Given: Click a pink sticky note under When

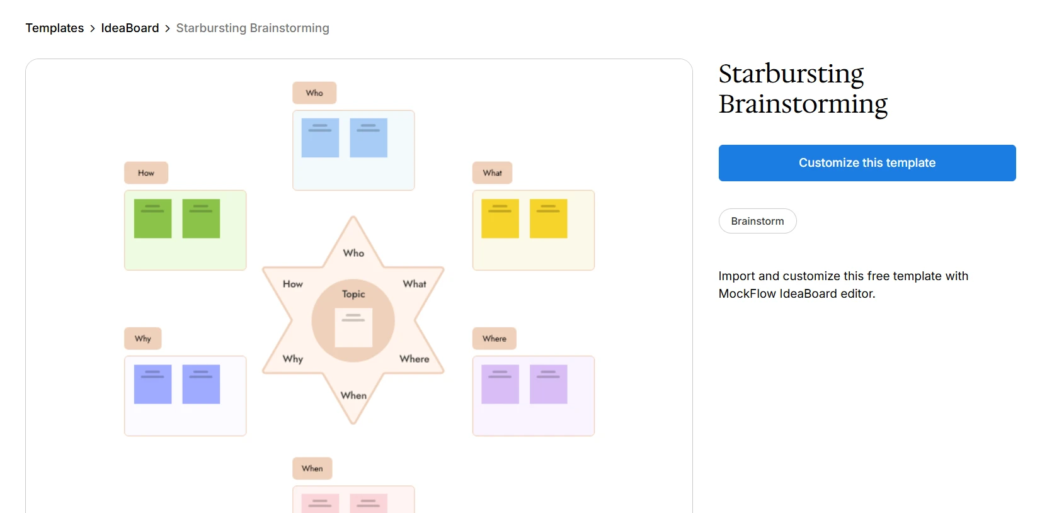Looking at the screenshot, I should (321, 503).
